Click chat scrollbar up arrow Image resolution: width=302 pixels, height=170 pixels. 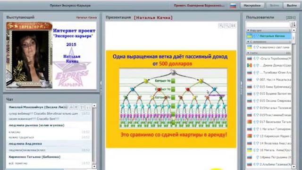[x=94, y=106]
